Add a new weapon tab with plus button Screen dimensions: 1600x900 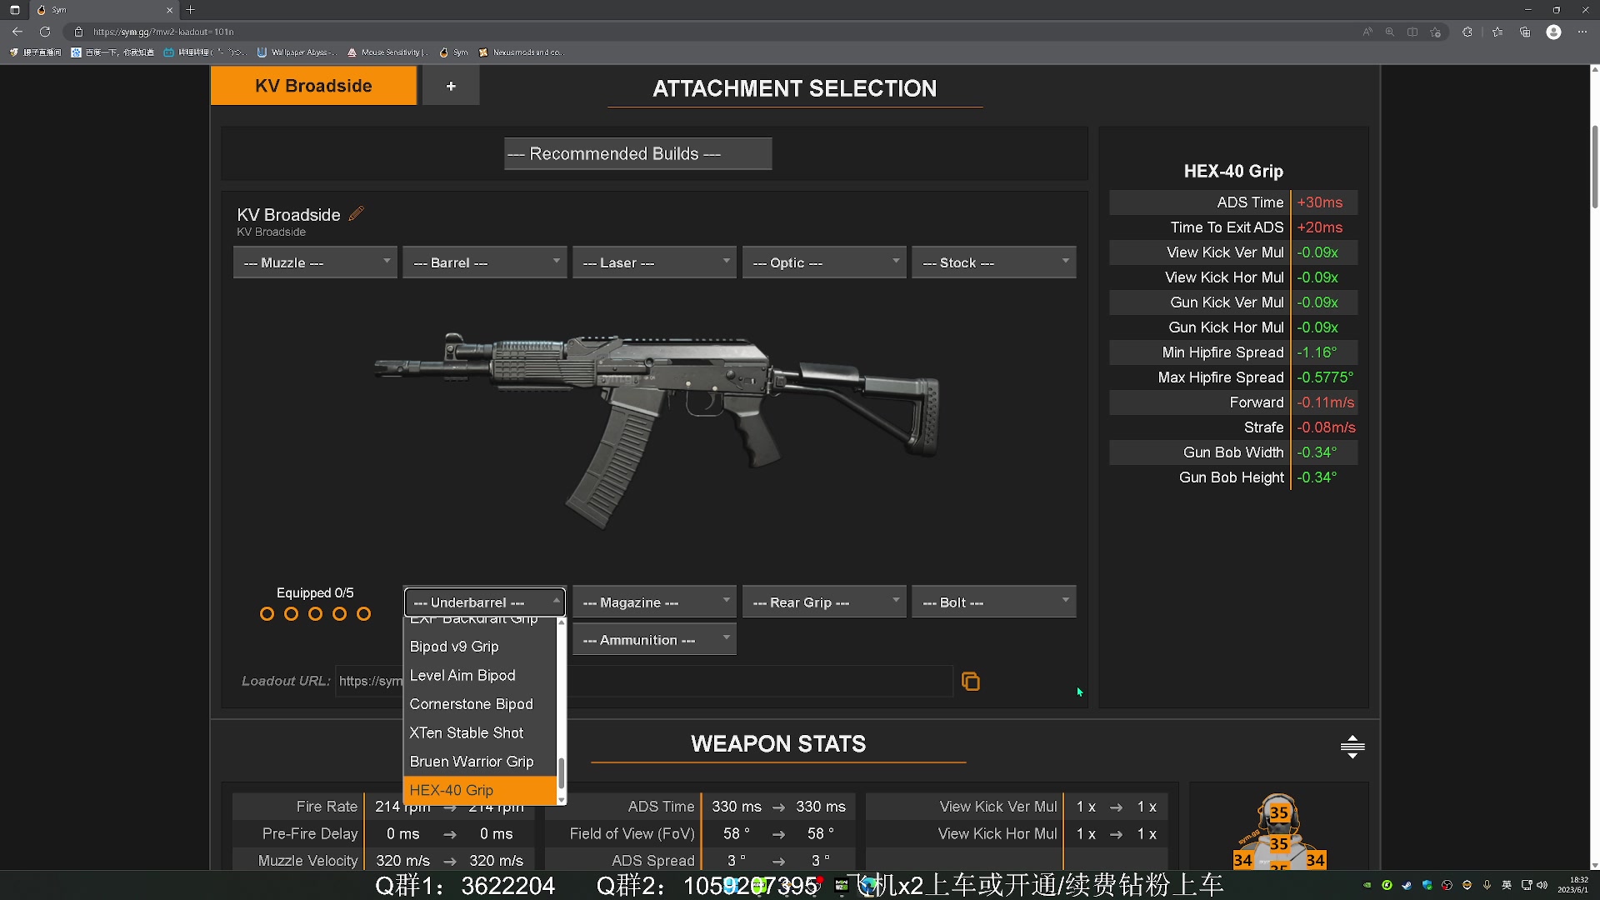(451, 86)
